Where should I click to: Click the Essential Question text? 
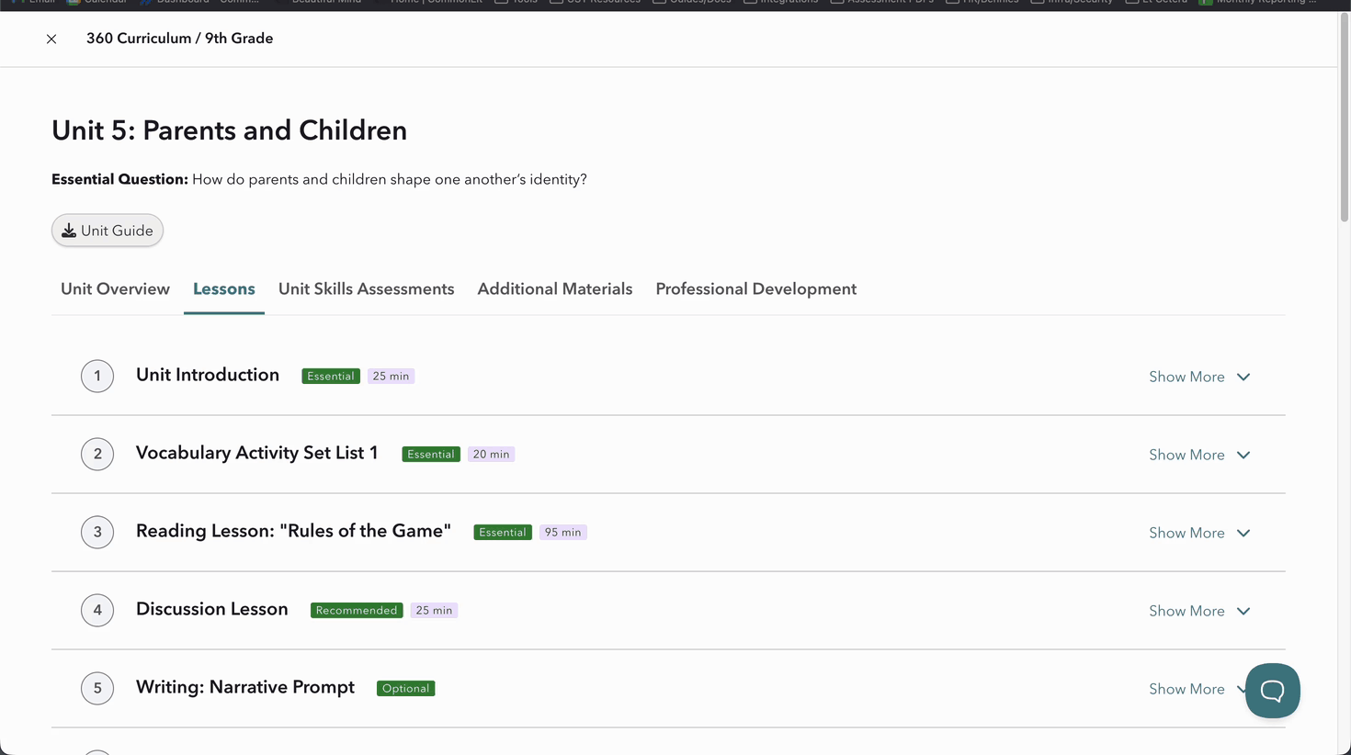click(319, 179)
